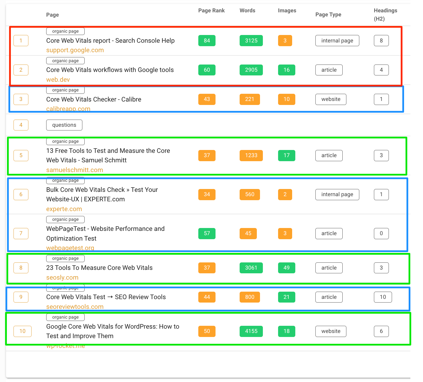
Task: Open the seosly.com link
Action: [x=62, y=278]
